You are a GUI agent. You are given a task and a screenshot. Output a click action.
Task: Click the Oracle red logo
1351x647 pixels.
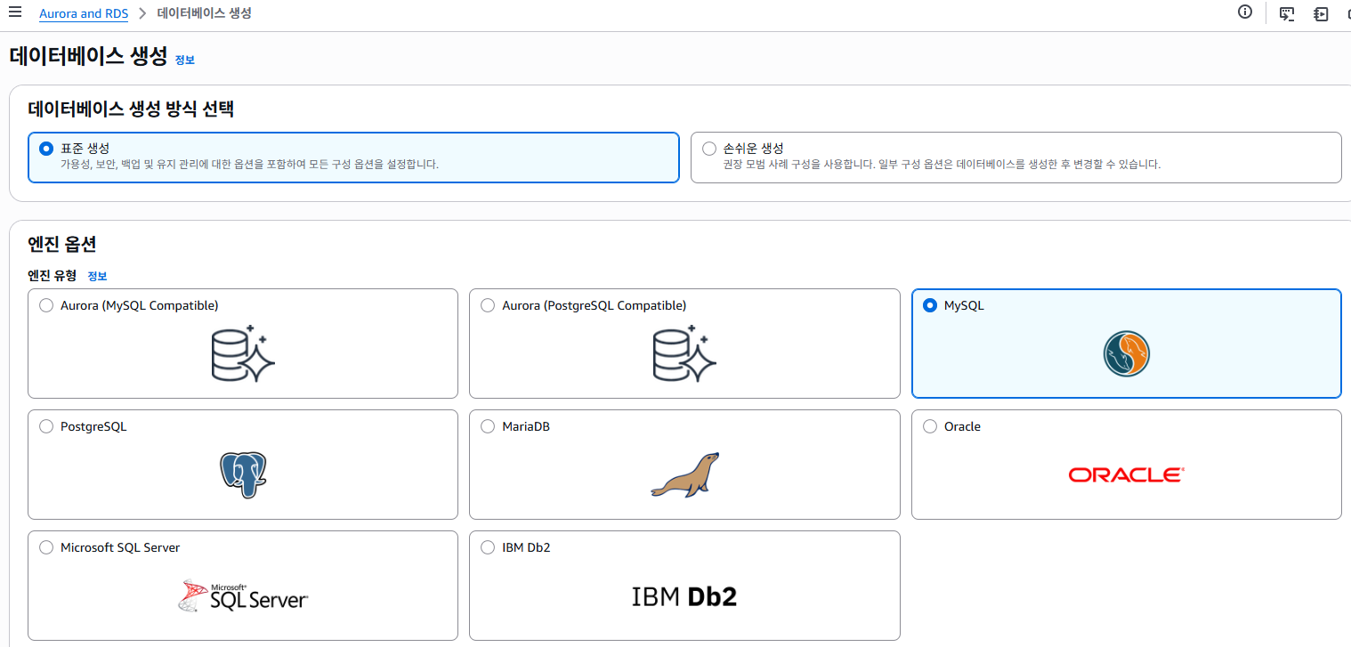tap(1127, 474)
